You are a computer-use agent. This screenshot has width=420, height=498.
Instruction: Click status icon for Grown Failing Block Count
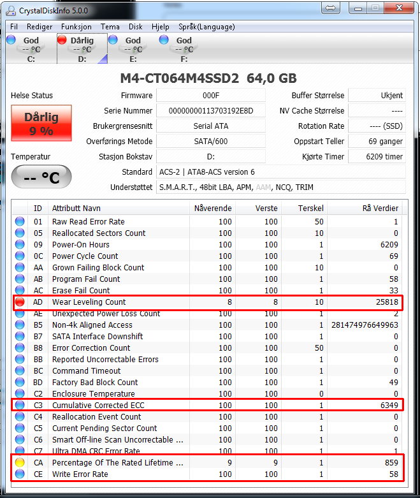pos(20,267)
